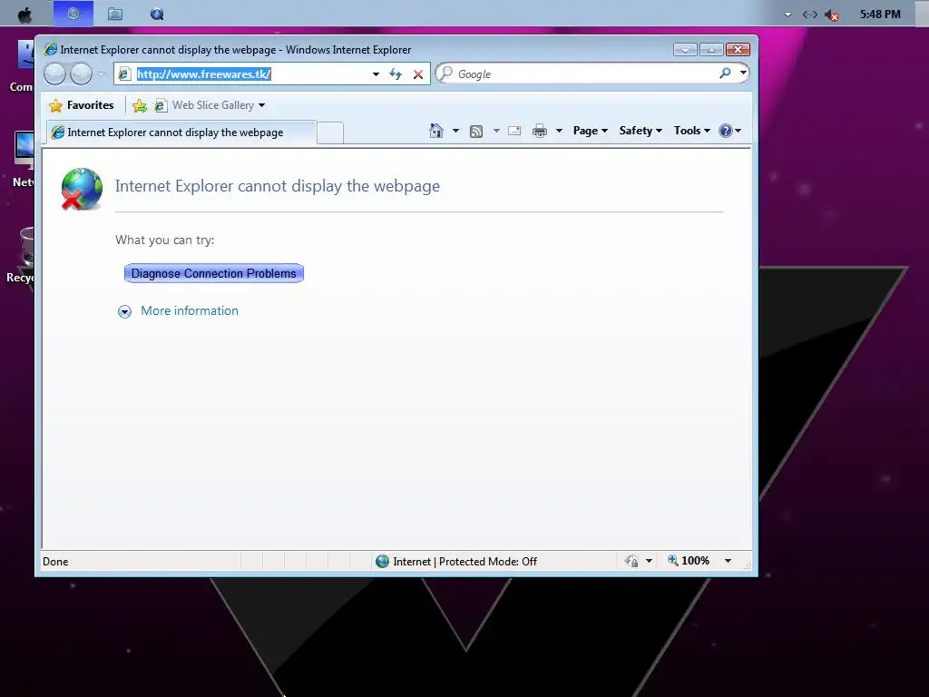Click the 5:48 PM clock
This screenshot has width=929, height=697.
click(880, 15)
